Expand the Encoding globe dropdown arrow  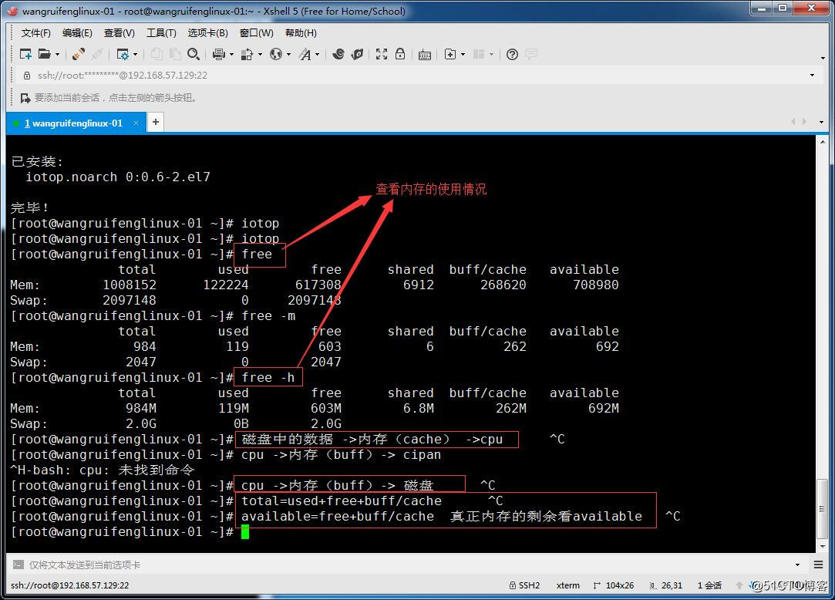pyautogui.click(x=288, y=54)
